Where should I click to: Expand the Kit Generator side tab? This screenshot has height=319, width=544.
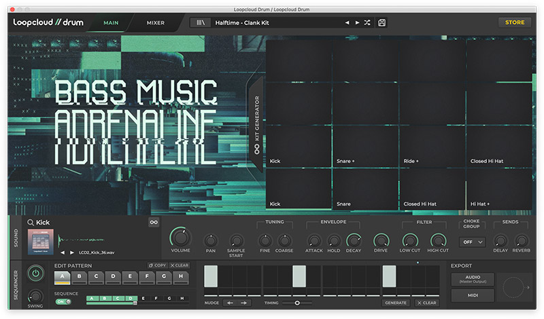pos(257,125)
